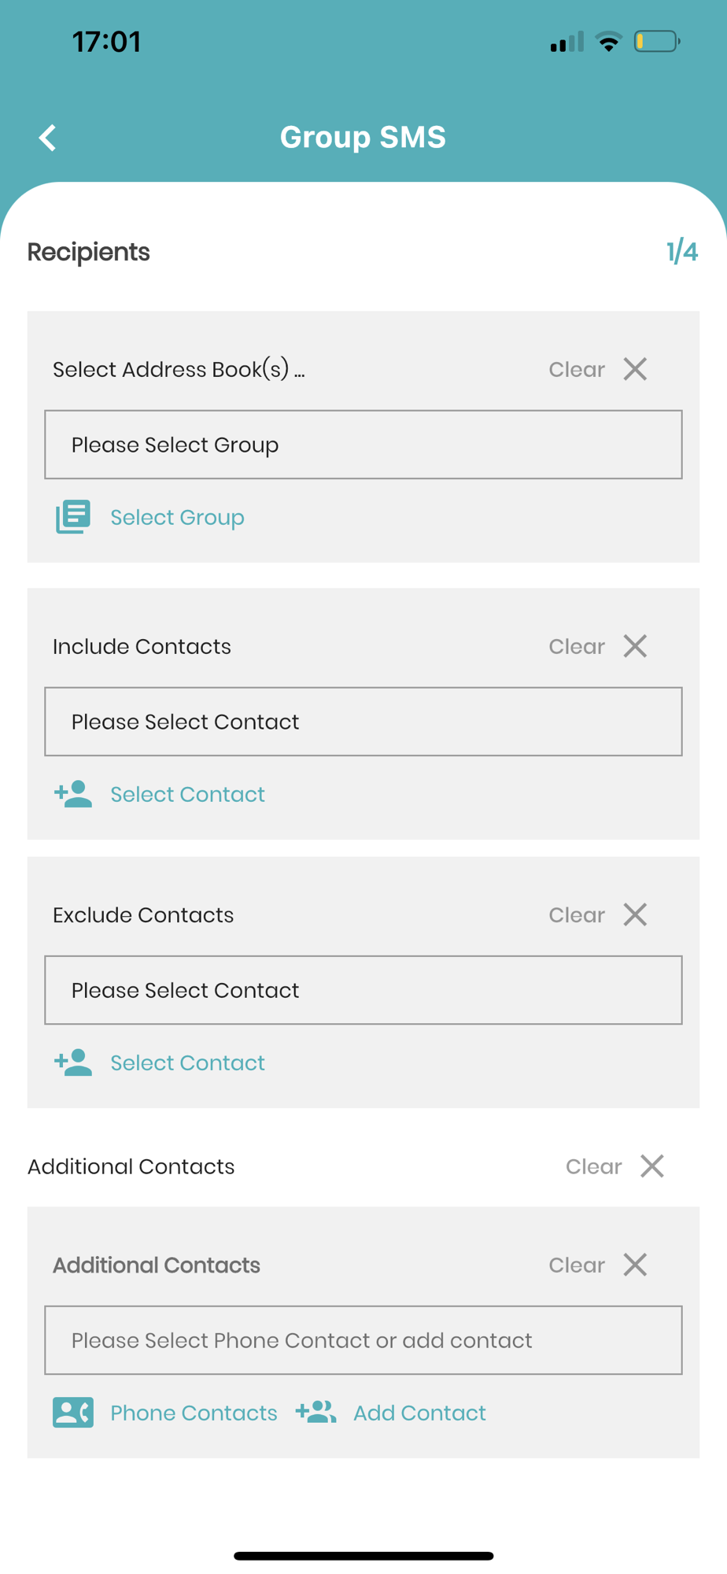Screen dimensions: 727x1574
Task: Open the Please Select Group field
Action: point(363,445)
